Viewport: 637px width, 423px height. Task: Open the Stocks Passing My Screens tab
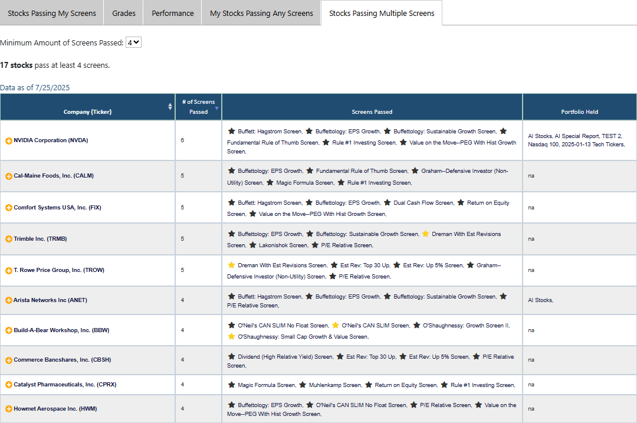pos(51,13)
